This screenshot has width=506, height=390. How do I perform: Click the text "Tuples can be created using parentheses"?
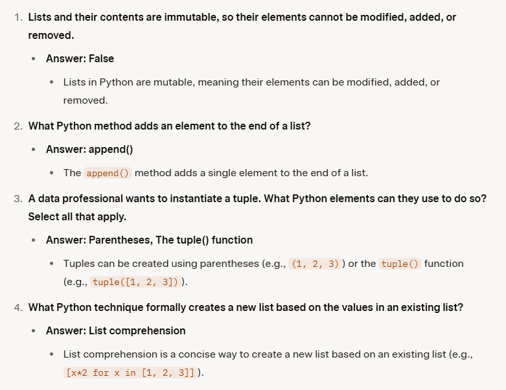(174, 264)
